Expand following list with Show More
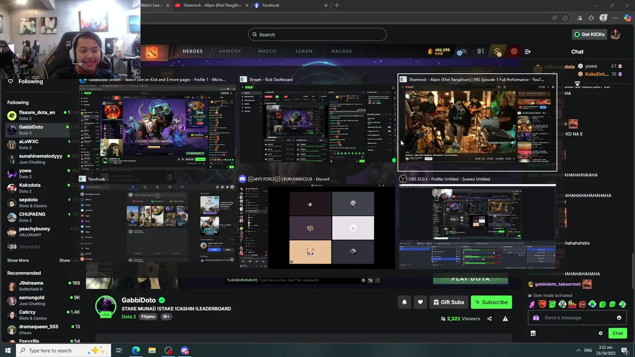The image size is (635, 357). pos(18,260)
